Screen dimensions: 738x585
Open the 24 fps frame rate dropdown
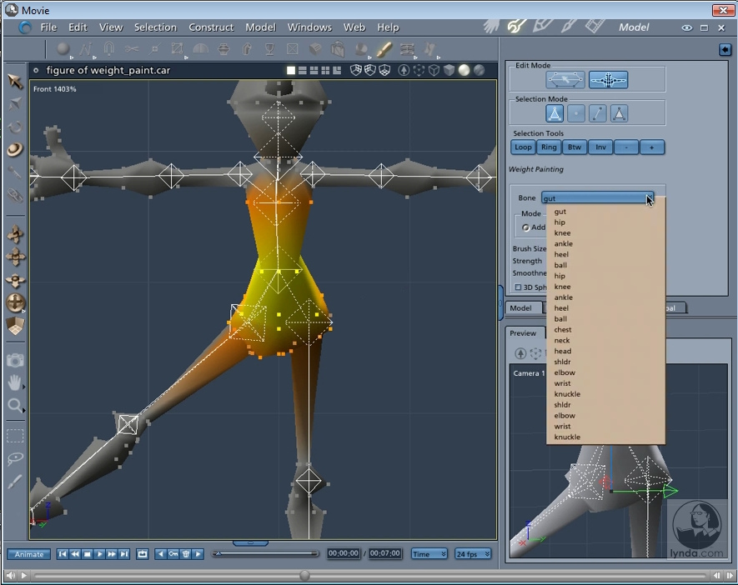pyautogui.click(x=473, y=554)
